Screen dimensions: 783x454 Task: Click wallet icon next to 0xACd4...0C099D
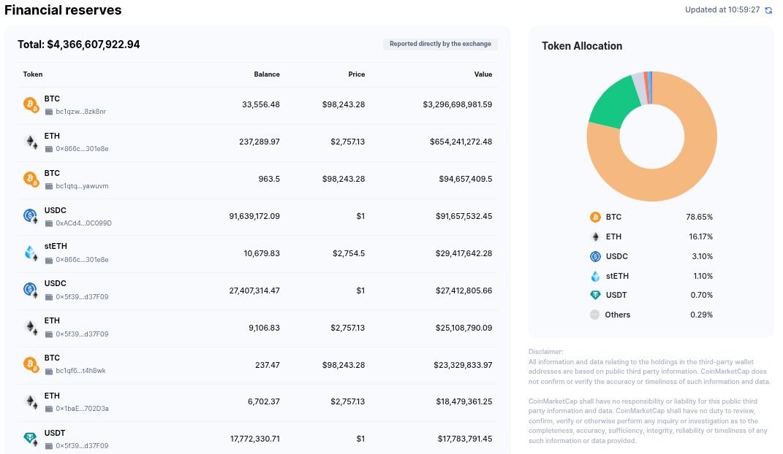tap(49, 223)
